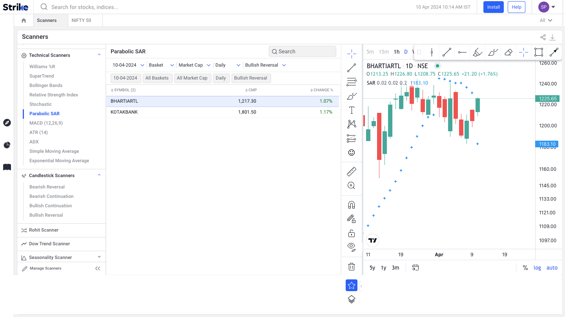Open the compass Explore icon in sidebar
Screen dimensions: 565x317
[x=7, y=123]
